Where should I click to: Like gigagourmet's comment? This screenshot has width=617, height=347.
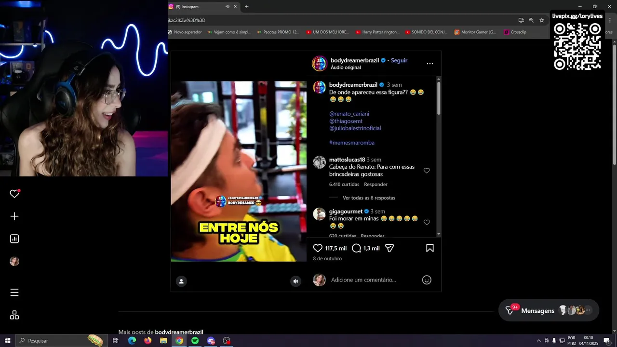click(x=427, y=222)
